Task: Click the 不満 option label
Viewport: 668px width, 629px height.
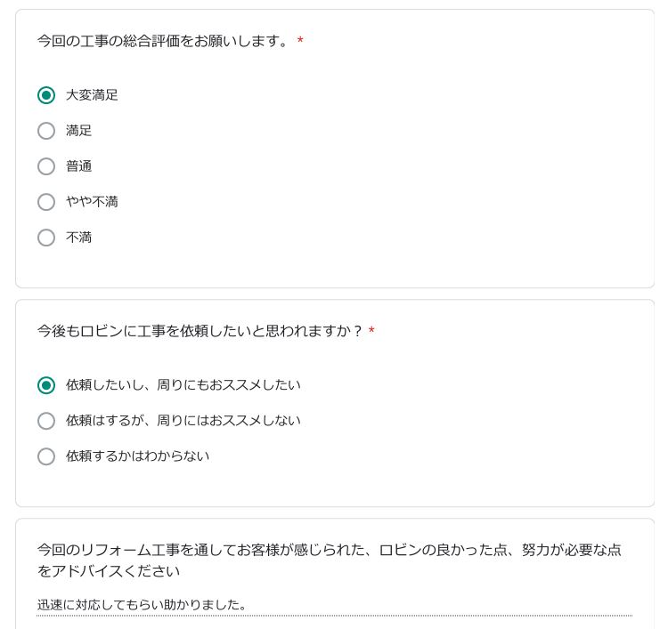Action: (x=78, y=238)
